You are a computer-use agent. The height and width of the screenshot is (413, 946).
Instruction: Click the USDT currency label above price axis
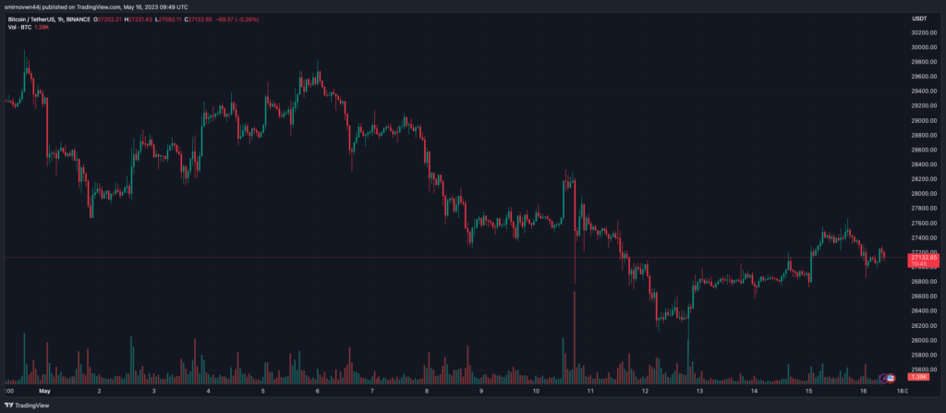pyautogui.click(x=918, y=18)
